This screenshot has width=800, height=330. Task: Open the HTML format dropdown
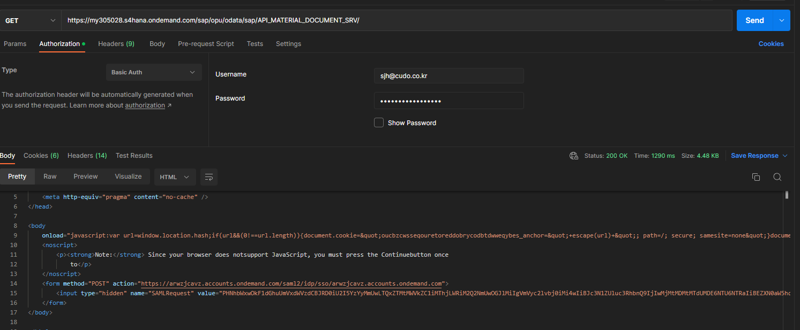click(x=175, y=177)
